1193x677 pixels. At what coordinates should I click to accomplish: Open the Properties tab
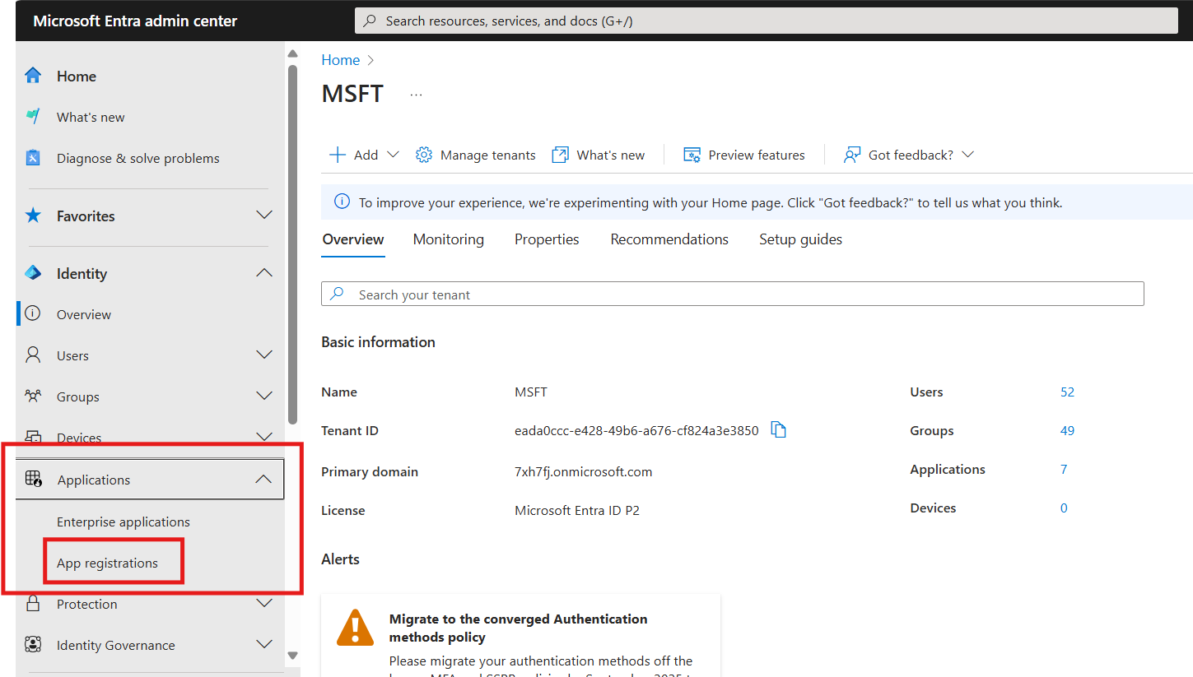(x=547, y=239)
